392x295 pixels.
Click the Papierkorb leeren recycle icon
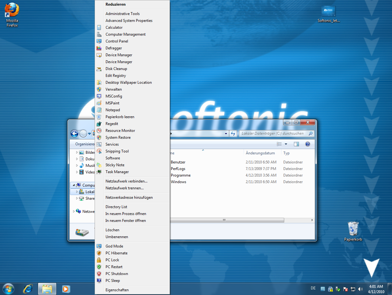coord(99,117)
